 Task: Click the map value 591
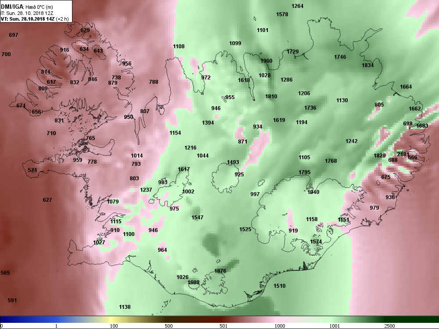click(12, 300)
